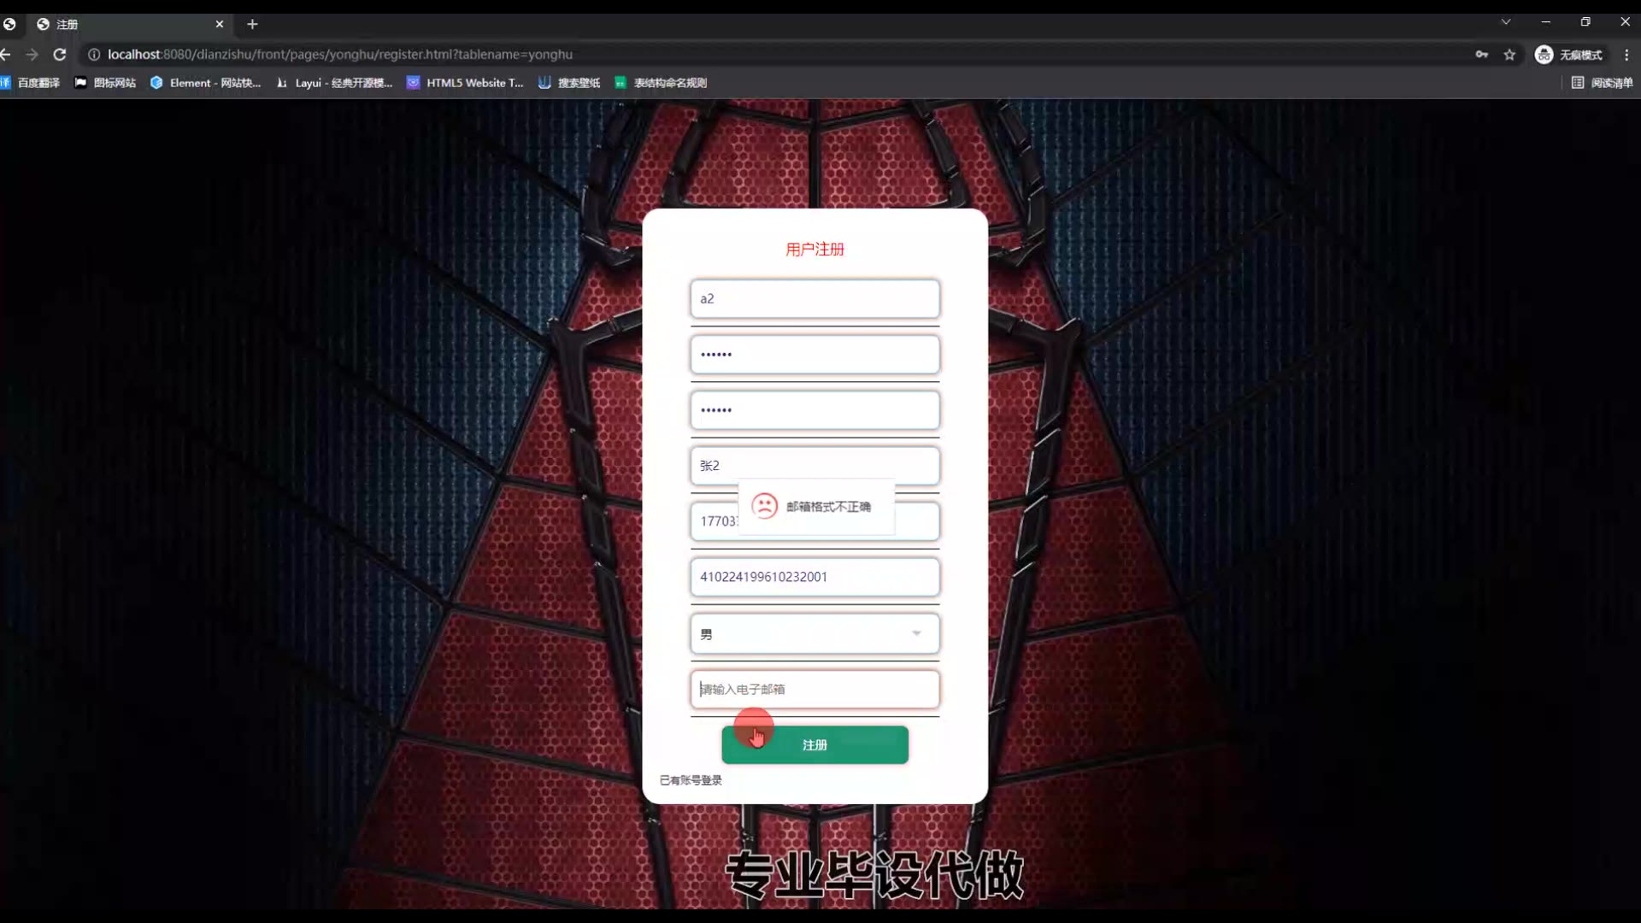Expand the gender dropdown showing 男

click(x=815, y=634)
